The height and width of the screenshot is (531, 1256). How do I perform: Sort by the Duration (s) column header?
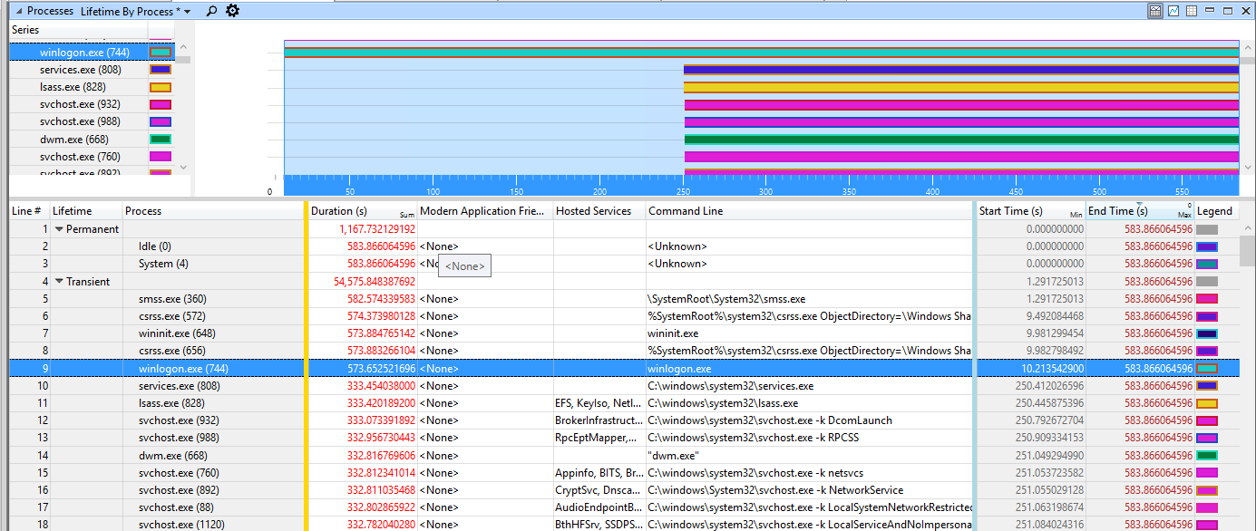point(338,211)
